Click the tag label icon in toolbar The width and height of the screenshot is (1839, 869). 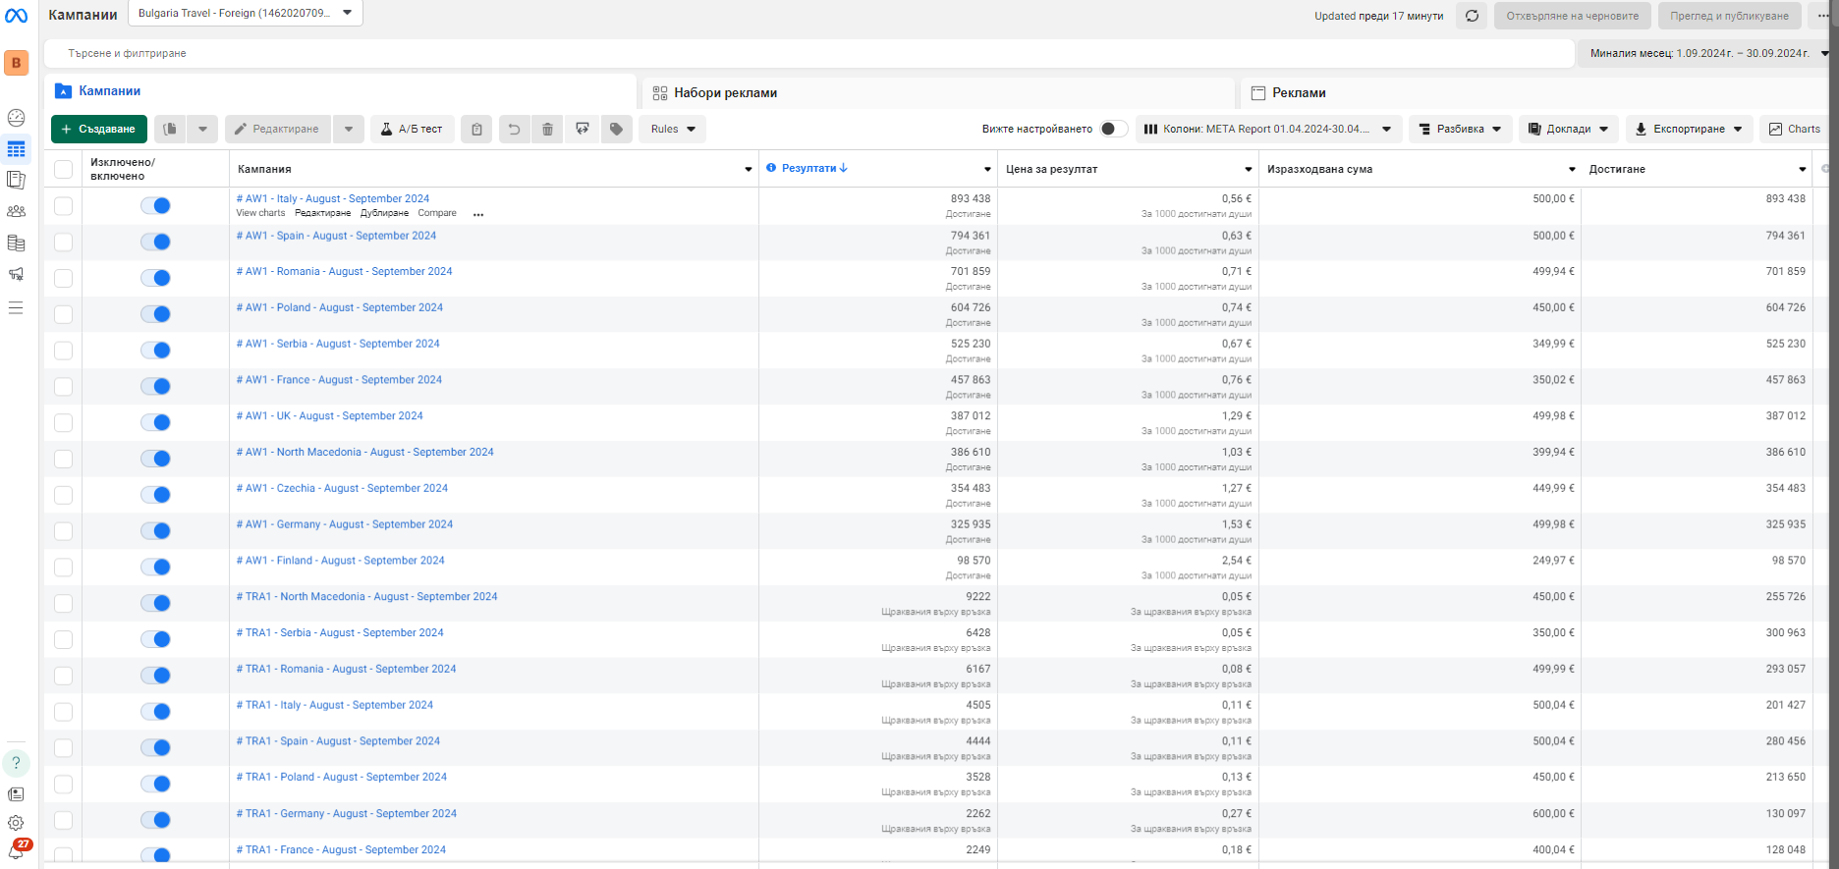(616, 129)
